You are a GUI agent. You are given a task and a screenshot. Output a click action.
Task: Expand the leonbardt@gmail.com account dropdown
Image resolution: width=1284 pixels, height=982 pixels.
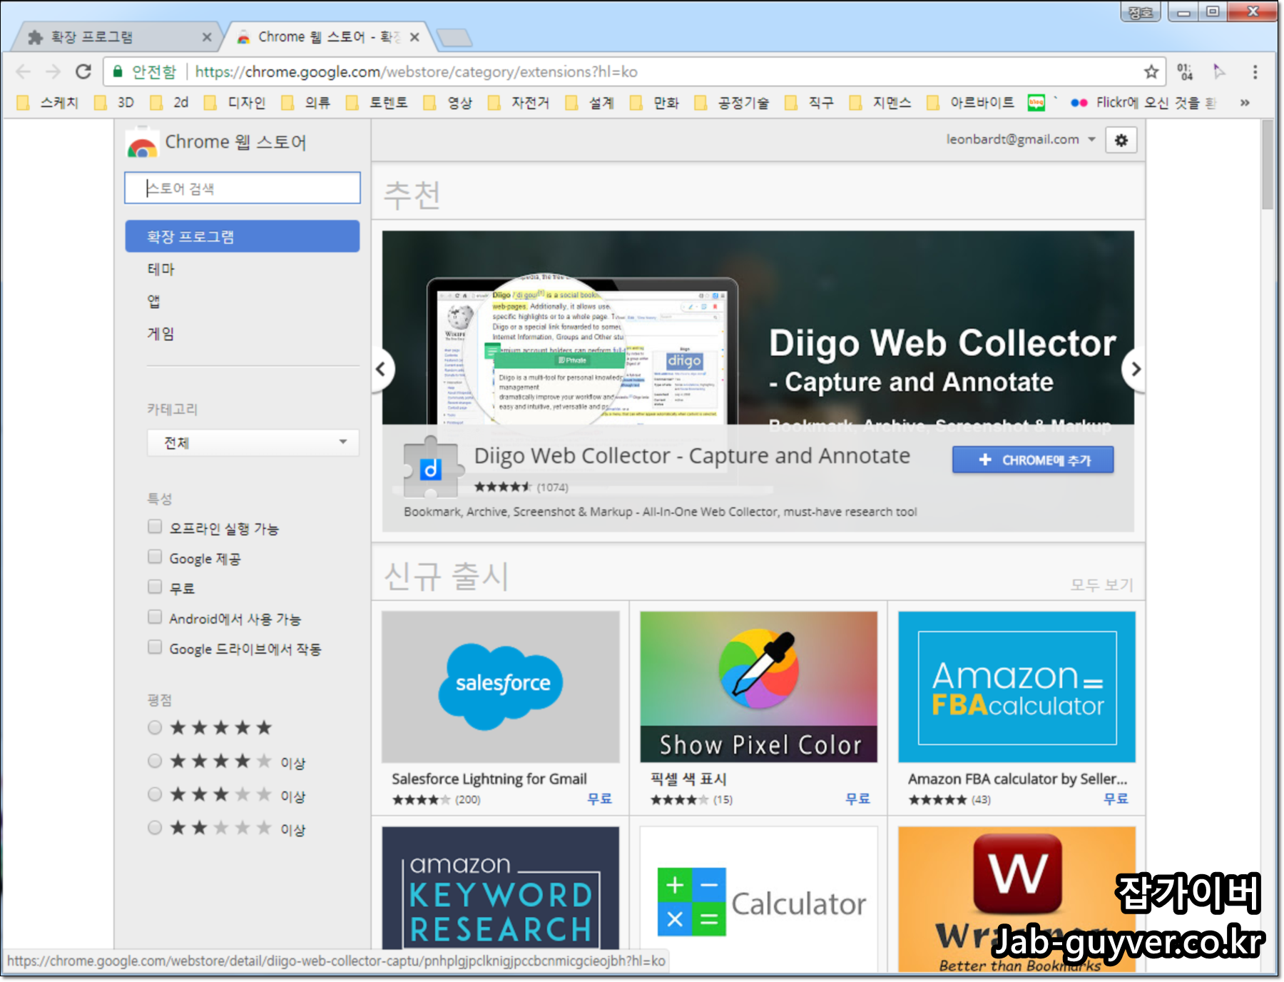point(1020,139)
